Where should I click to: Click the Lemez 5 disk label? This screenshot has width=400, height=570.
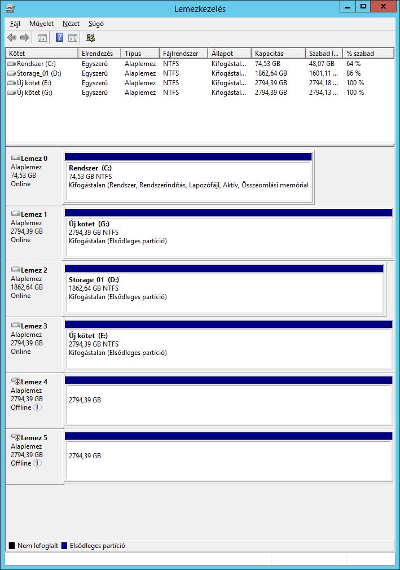click(x=34, y=438)
